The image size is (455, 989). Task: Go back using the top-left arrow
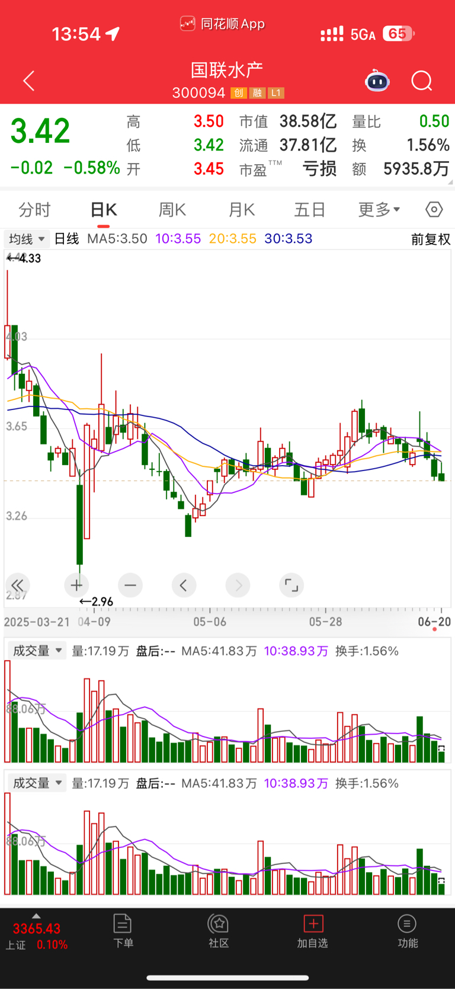(x=29, y=81)
